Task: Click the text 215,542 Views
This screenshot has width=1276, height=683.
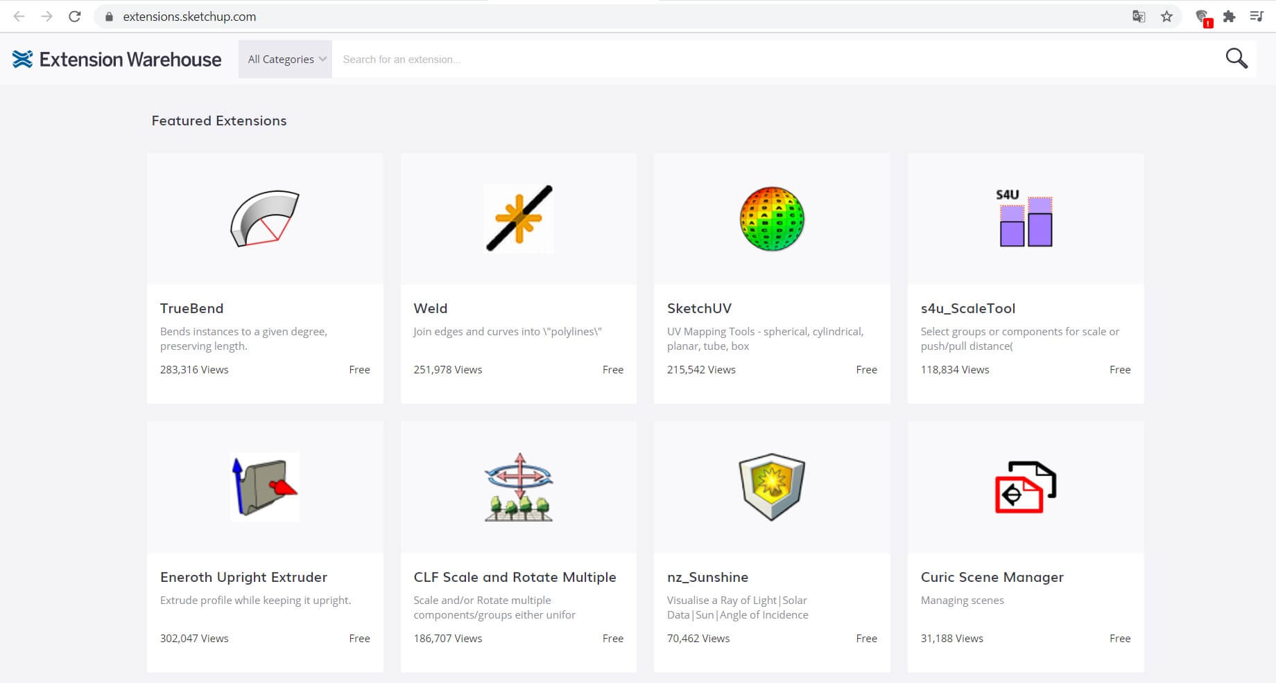Action: pos(701,370)
